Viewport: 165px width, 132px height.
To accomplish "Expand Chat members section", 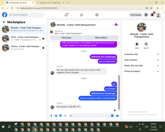I will pos(142,60).
